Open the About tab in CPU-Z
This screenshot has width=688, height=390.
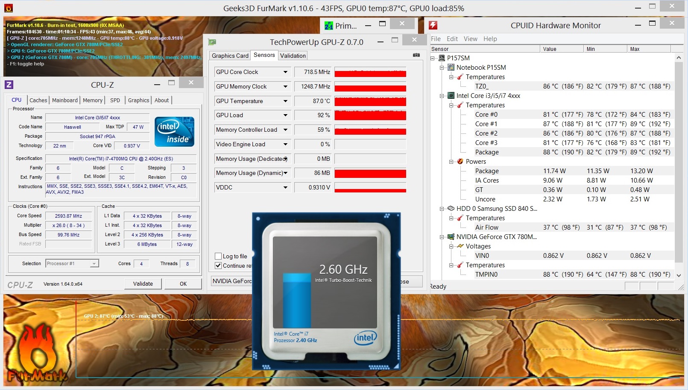click(162, 100)
